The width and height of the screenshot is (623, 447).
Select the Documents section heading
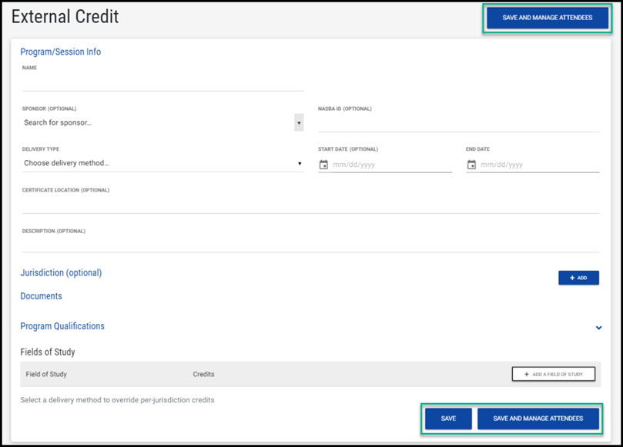42,296
